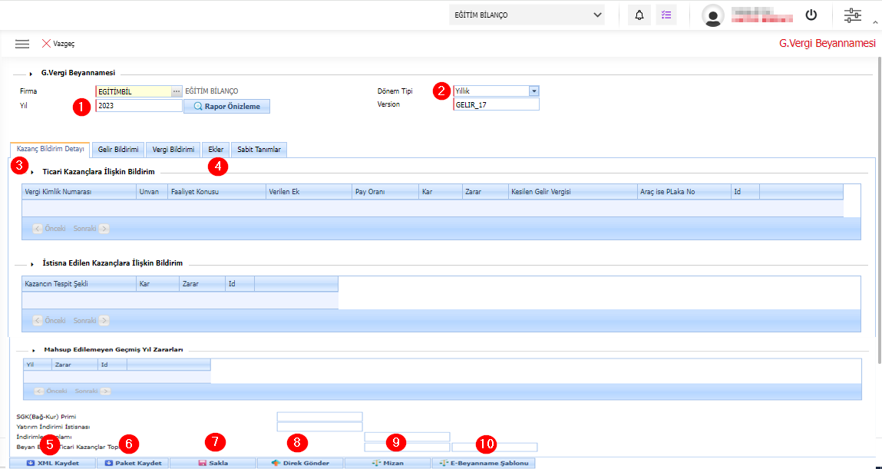Click the Version input field

tap(496, 104)
